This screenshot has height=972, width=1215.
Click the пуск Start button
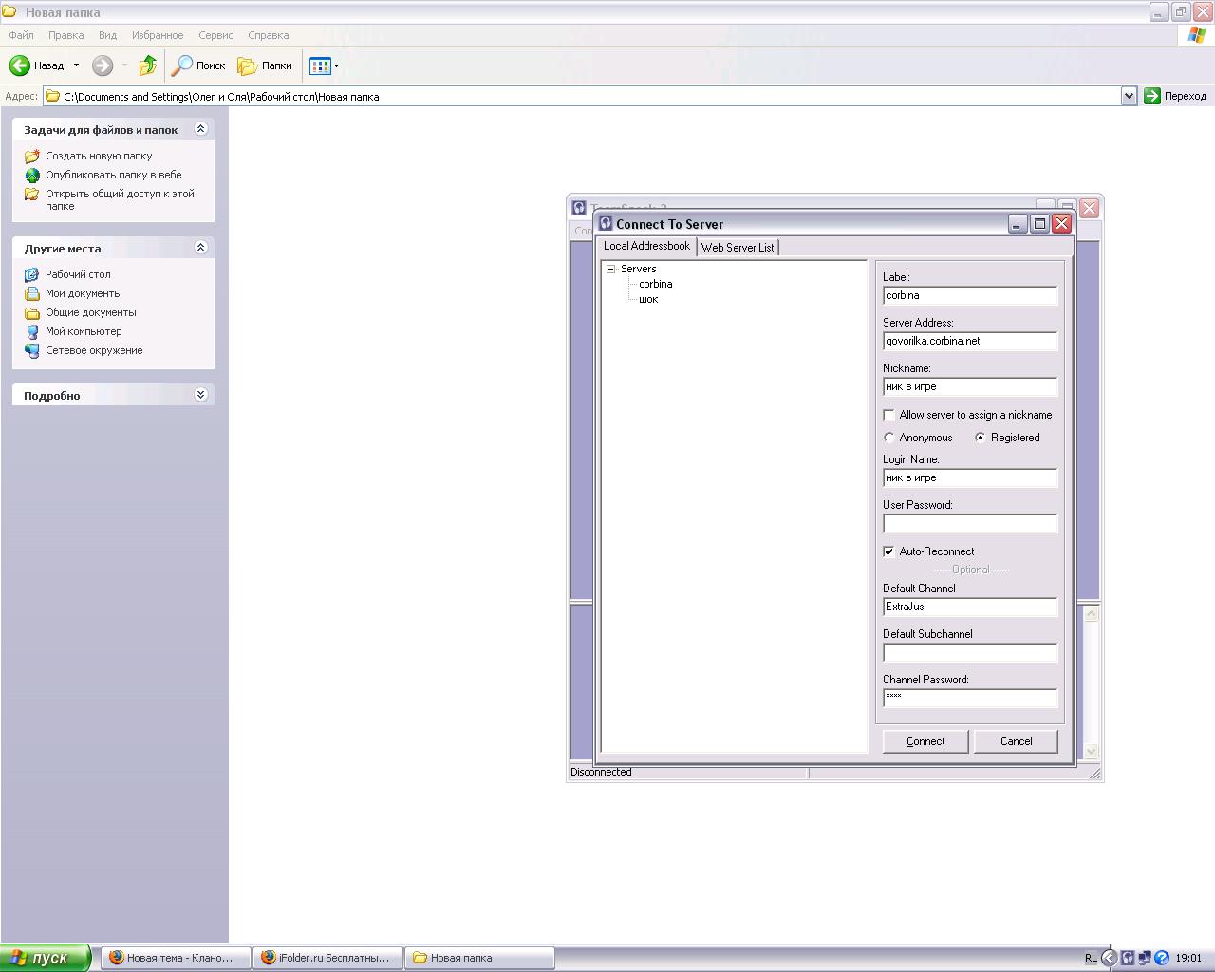coord(45,958)
